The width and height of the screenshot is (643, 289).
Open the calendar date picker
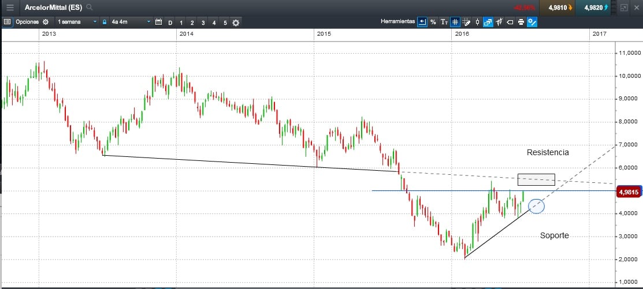click(x=158, y=22)
